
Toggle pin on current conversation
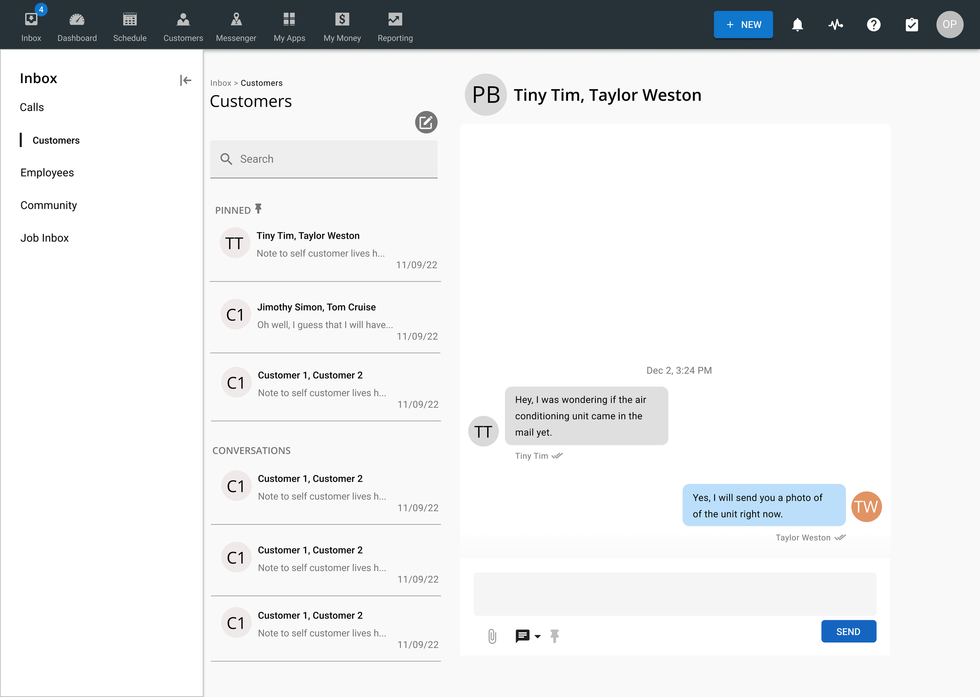554,636
